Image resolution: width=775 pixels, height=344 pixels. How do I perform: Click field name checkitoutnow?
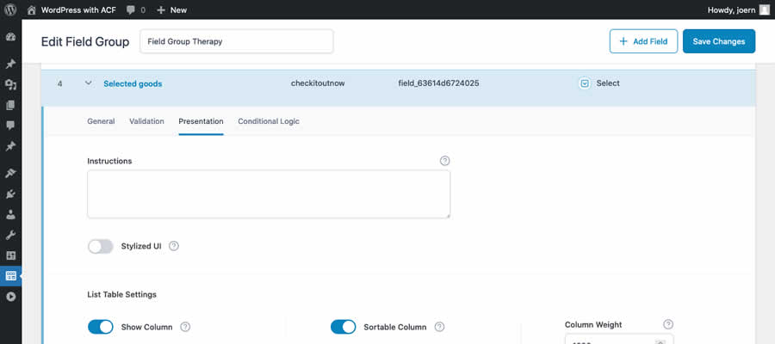click(318, 83)
